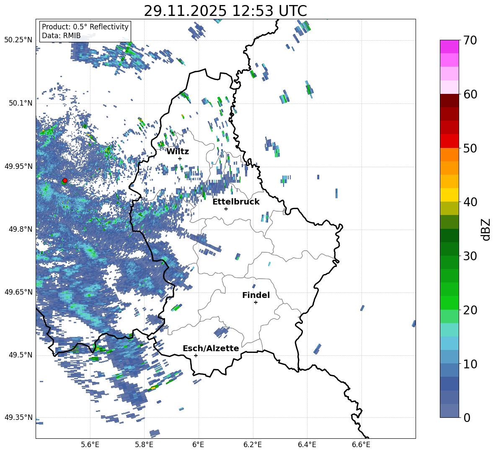Click the 0 colorbar tick value
496x453 pixels.
tap(467, 417)
